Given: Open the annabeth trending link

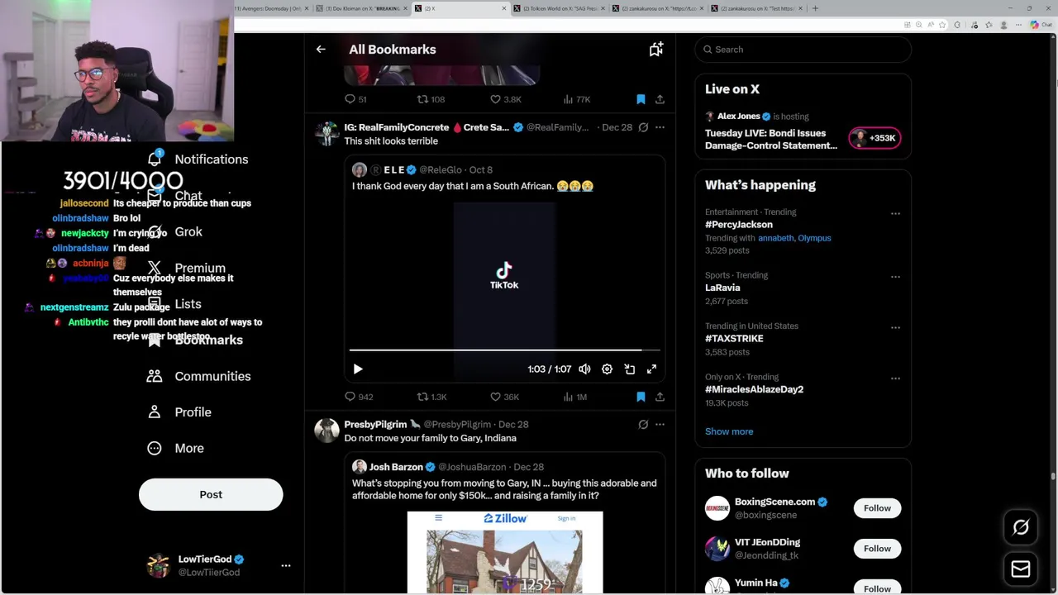Looking at the screenshot, I should (775, 238).
